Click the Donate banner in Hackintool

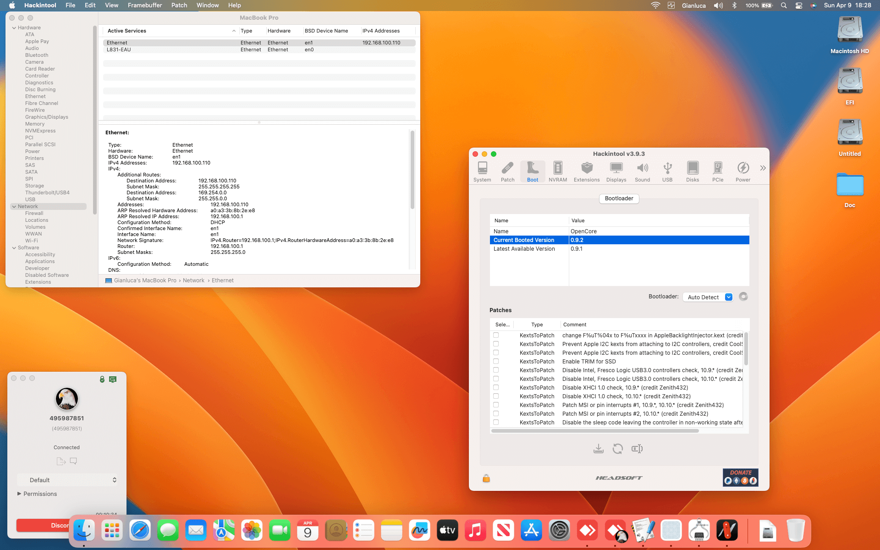point(740,477)
